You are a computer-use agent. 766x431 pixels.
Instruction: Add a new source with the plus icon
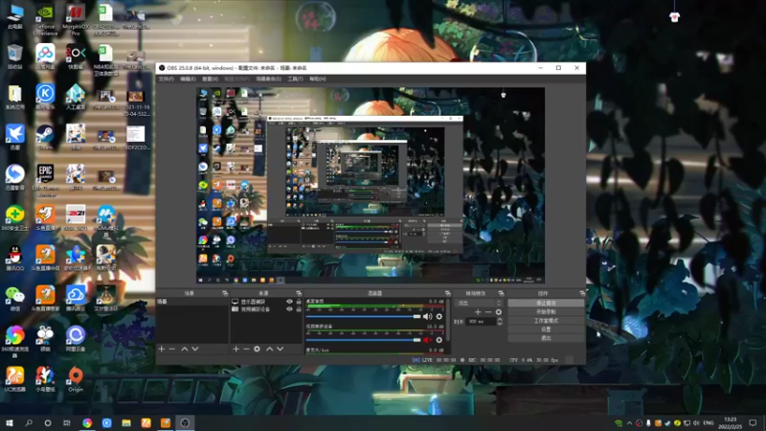[236, 349]
